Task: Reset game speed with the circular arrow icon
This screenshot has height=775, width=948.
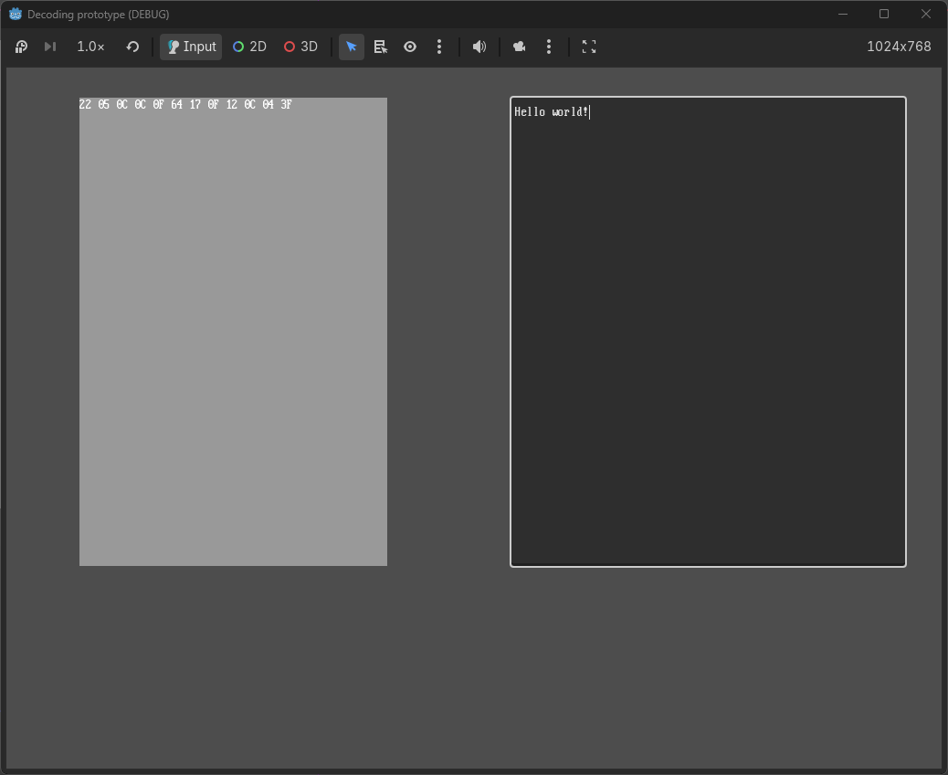Action: point(132,47)
